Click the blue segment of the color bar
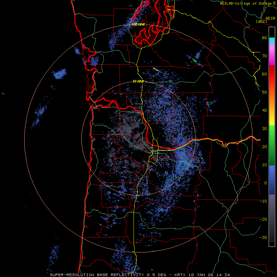The image size is (277, 277). tap(272, 180)
